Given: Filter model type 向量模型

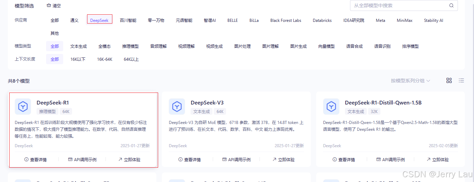Looking at the screenshot, I should click(x=326, y=46).
